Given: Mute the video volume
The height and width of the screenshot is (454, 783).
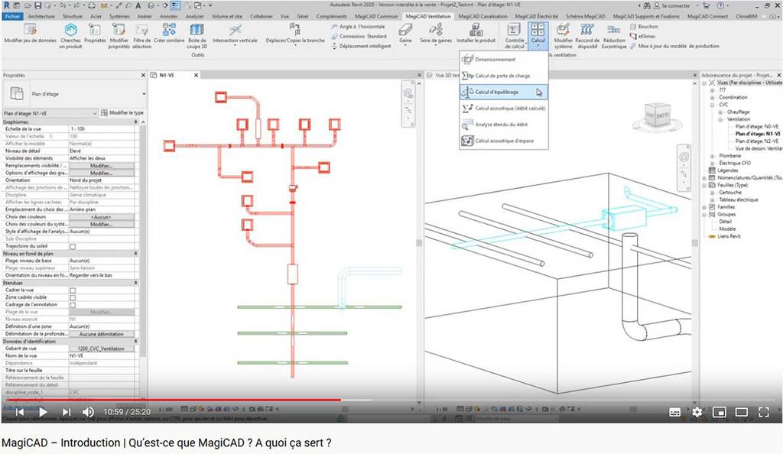Looking at the screenshot, I should tap(88, 412).
